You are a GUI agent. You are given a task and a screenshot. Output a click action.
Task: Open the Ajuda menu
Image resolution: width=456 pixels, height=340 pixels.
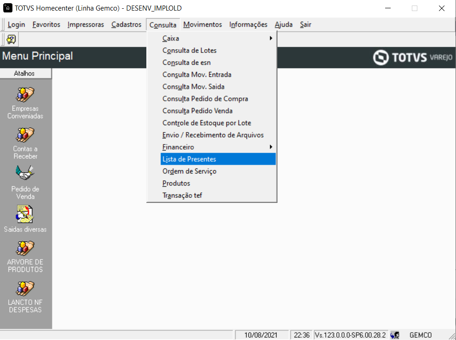[283, 25]
